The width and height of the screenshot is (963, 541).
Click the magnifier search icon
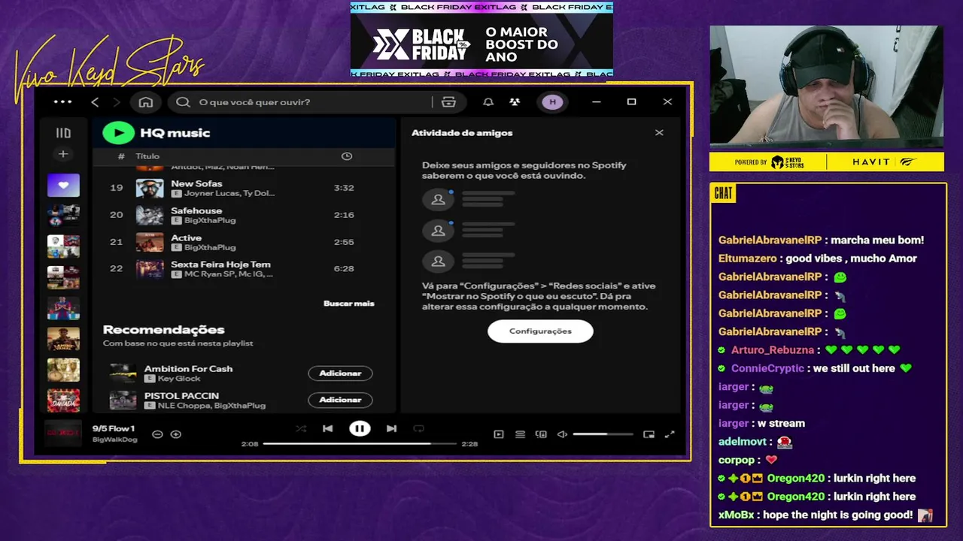[x=183, y=102]
